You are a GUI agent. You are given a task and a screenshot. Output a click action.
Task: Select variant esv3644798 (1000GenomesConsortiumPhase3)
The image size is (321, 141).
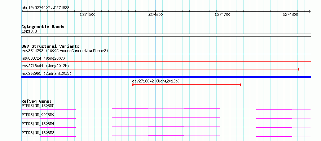65,51
